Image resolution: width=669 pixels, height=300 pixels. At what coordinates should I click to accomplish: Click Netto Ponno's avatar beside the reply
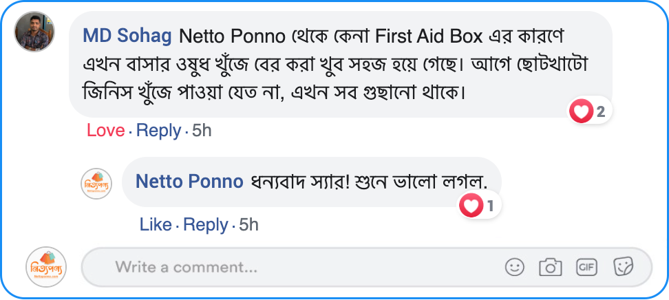(x=96, y=184)
